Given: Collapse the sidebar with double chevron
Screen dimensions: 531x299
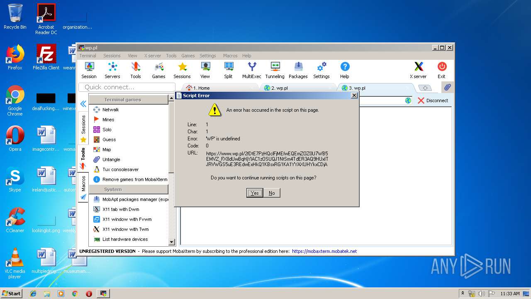Looking at the screenshot, I should click(83, 104).
